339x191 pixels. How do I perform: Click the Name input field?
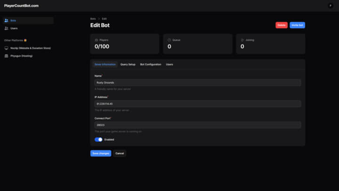tap(198, 83)
